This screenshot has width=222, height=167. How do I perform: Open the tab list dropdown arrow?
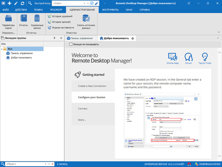218,38
